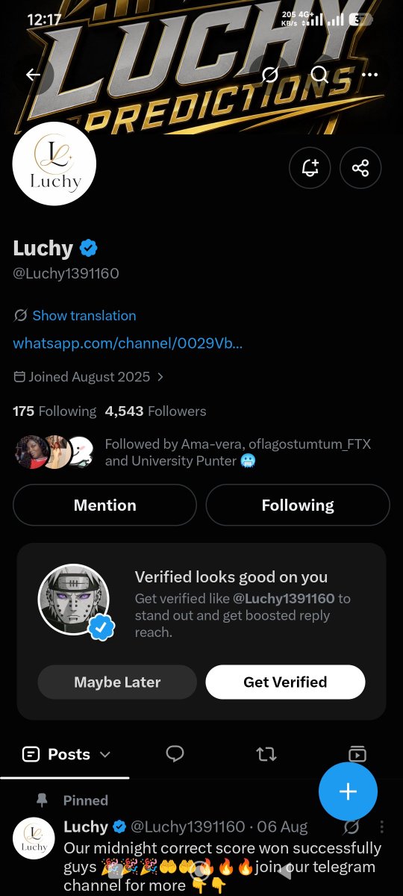This screenshot has width=403, height=896.
Task: Open the Media tab icon
Action: click(357, 754)
